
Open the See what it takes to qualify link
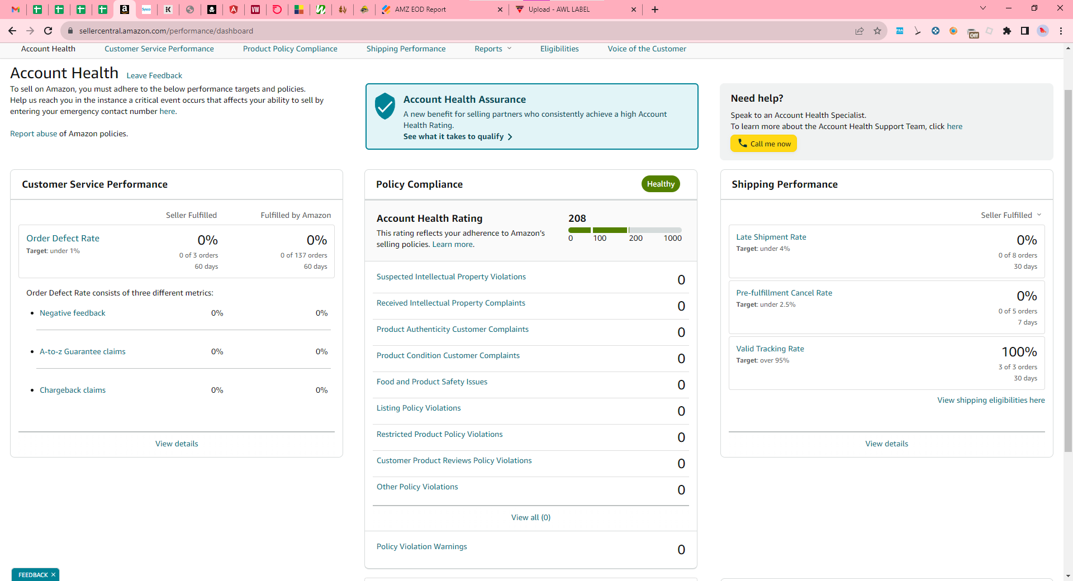(x=458, y=137)
